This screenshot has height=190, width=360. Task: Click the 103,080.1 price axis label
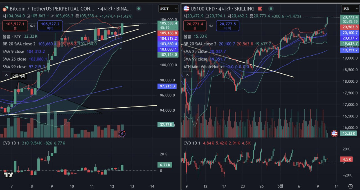coord(168,49)
